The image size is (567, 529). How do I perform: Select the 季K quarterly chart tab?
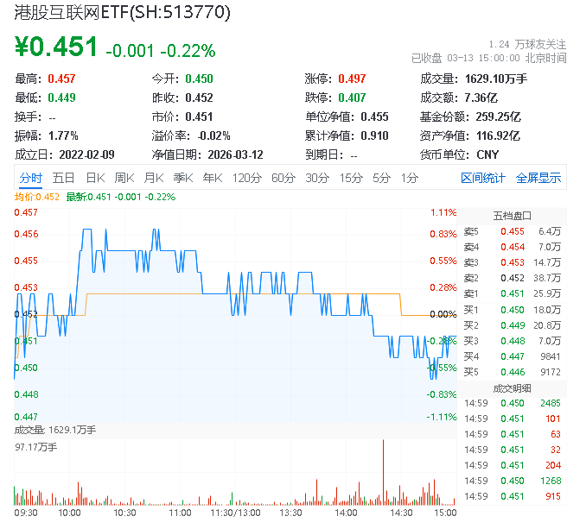pyautogui.click(x=182, y=178)
